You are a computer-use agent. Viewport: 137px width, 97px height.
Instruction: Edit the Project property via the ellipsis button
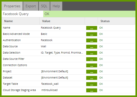pos(92,72)
